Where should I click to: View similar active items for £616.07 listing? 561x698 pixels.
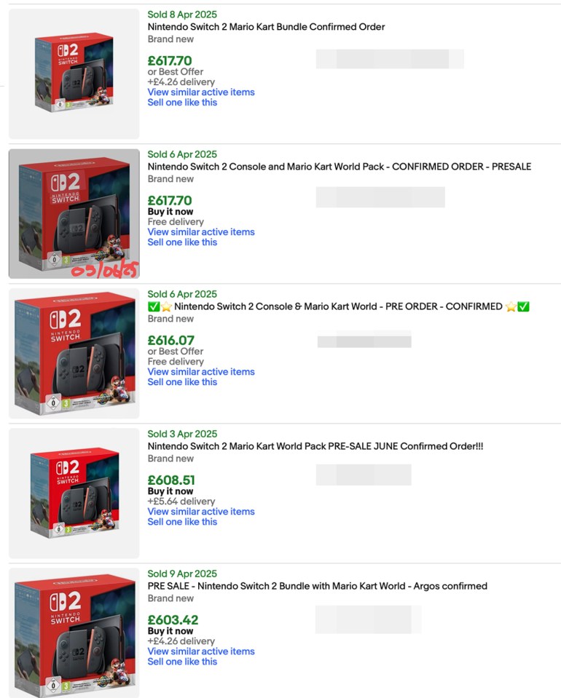pos(201,372)
